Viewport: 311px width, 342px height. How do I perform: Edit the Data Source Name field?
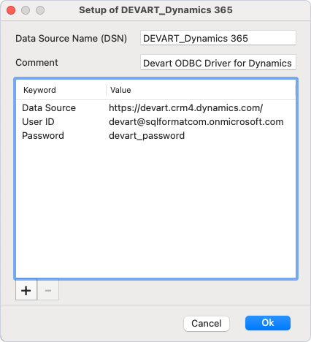point(218,38)
